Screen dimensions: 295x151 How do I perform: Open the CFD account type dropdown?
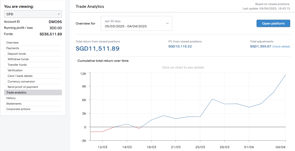coord(33,14)
